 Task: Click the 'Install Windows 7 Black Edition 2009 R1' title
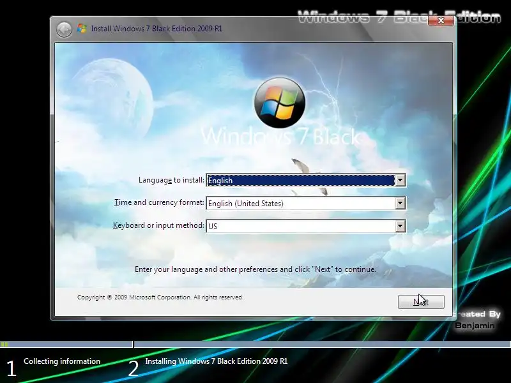click(x=156, y=29)
